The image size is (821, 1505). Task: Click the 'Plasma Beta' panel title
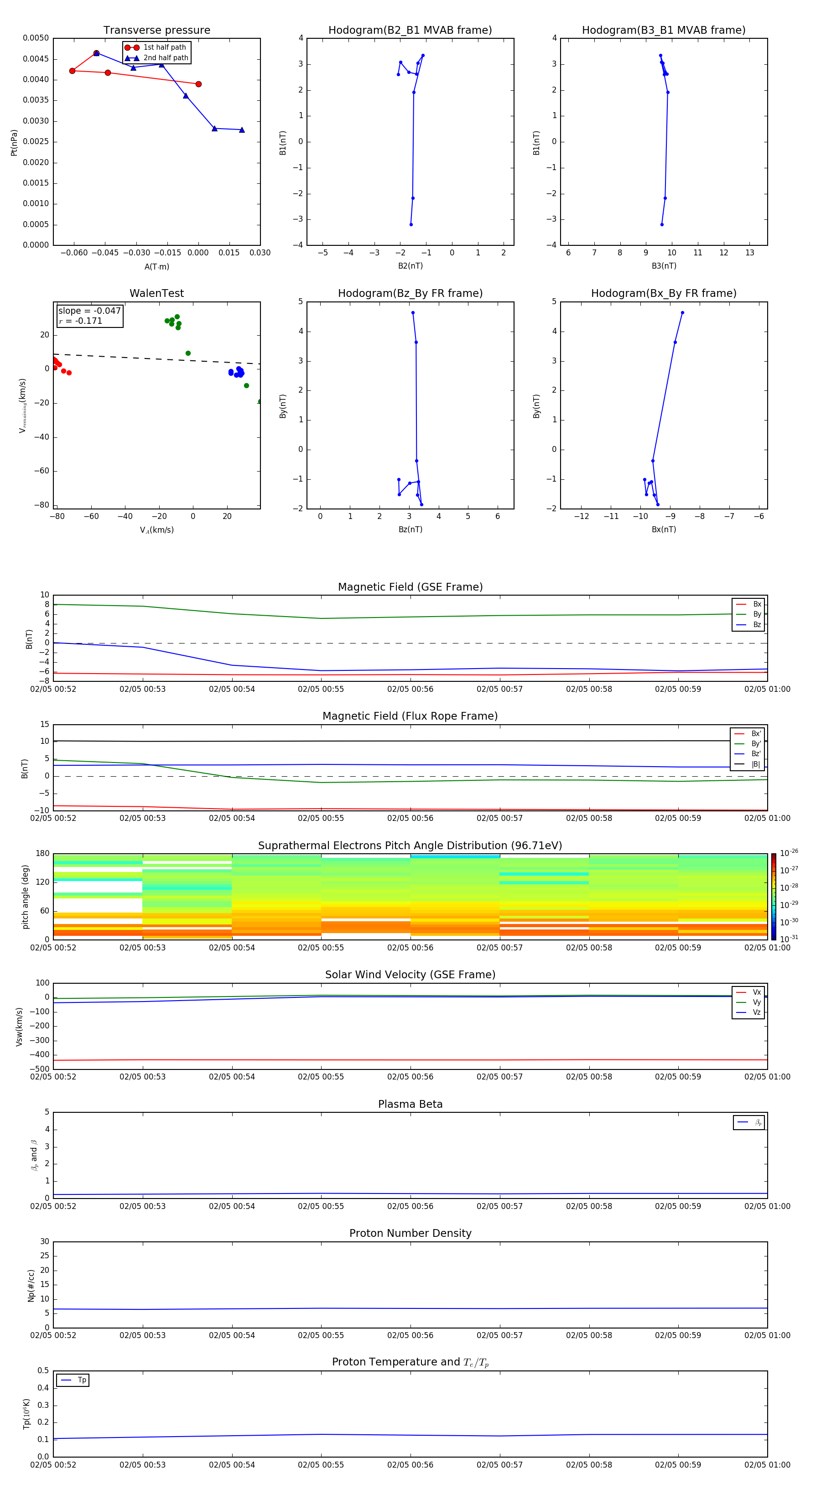pos(410,1105)
